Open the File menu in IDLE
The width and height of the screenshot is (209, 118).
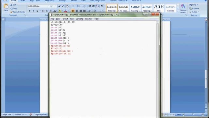pyautogui.click(x=52, y=19)
